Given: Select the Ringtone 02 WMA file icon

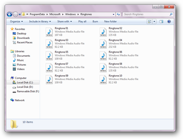Looking at the screenshot, I should click(103, 32).
